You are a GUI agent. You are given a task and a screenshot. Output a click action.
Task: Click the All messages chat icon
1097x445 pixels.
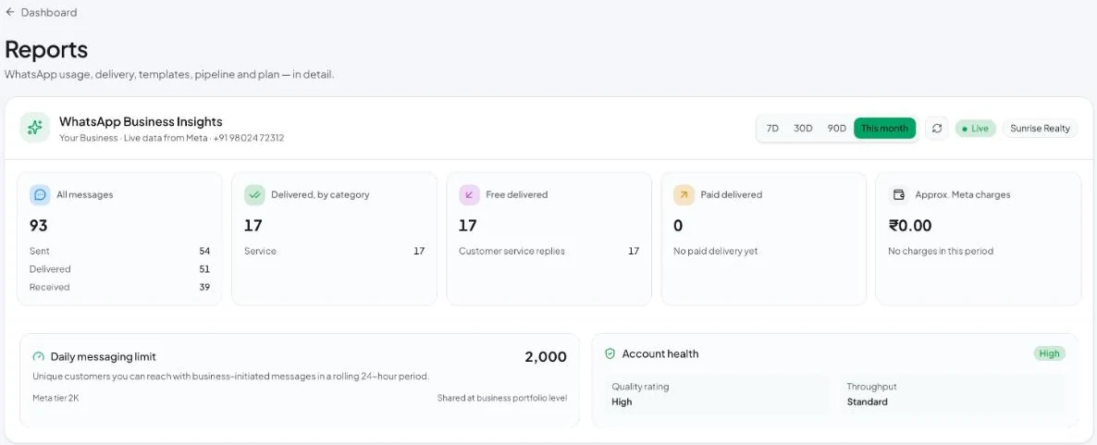[x=40, y=194]
